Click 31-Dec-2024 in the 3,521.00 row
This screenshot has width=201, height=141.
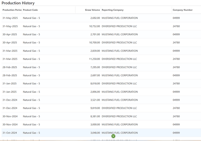click(10, 100)
